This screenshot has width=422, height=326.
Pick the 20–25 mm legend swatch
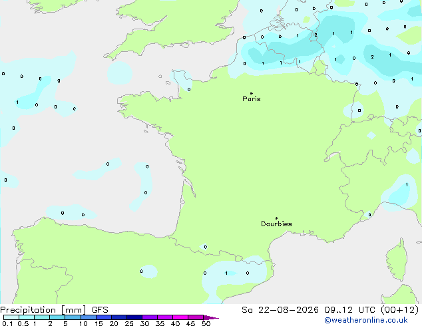click(119, 317)
